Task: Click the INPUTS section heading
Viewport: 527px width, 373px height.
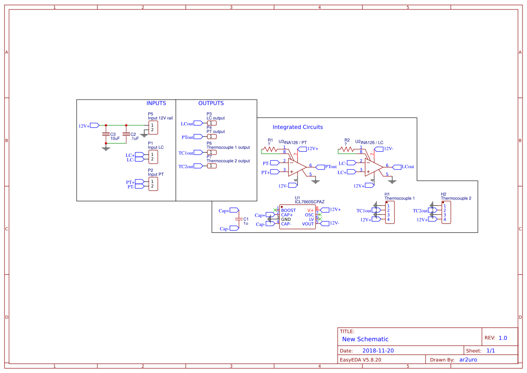Action: pos(156,103)
